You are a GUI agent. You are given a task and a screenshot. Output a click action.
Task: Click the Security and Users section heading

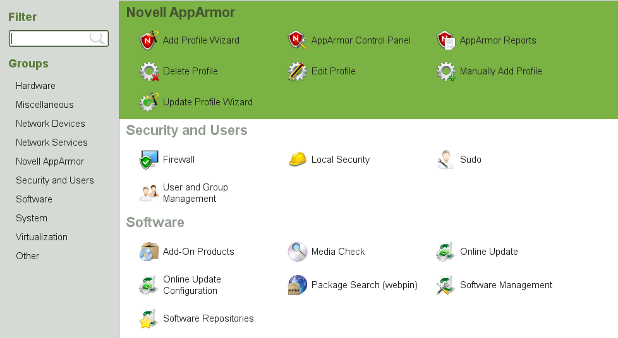tap(187, 131)
